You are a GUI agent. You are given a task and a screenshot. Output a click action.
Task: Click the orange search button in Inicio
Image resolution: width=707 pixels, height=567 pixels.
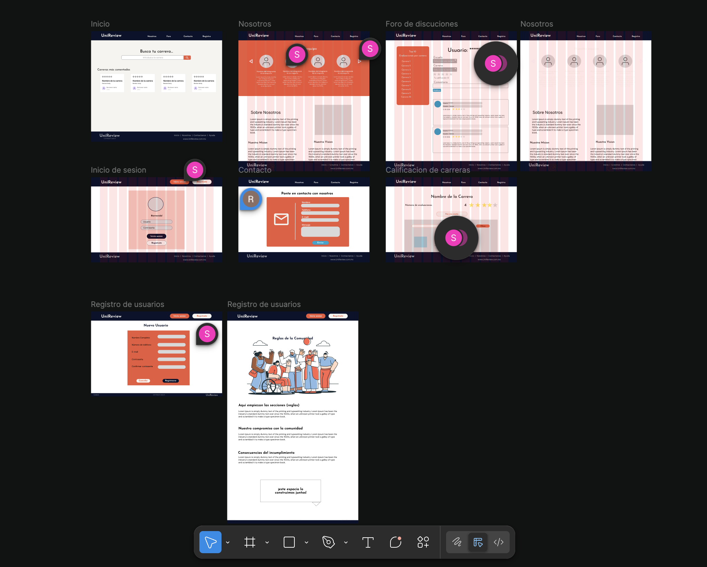click(x=187, y=58)
